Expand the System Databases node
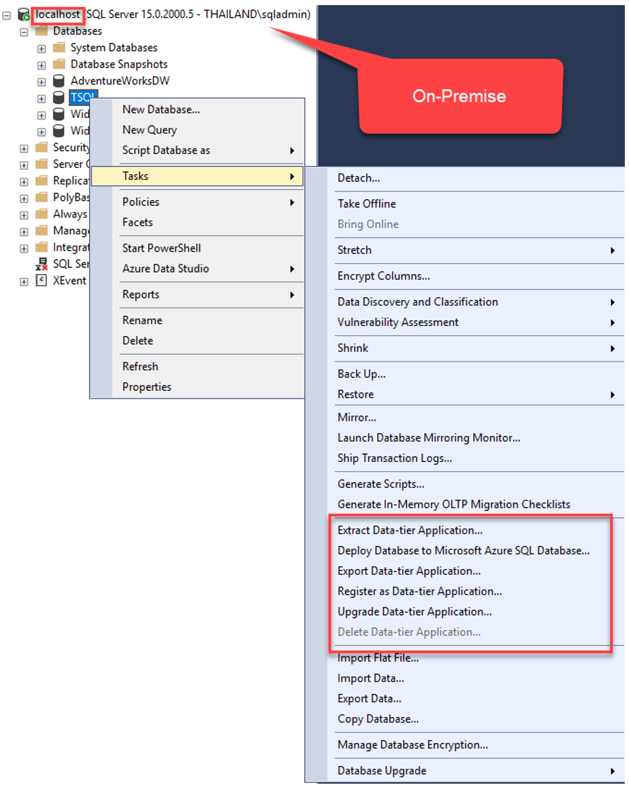 42,49
